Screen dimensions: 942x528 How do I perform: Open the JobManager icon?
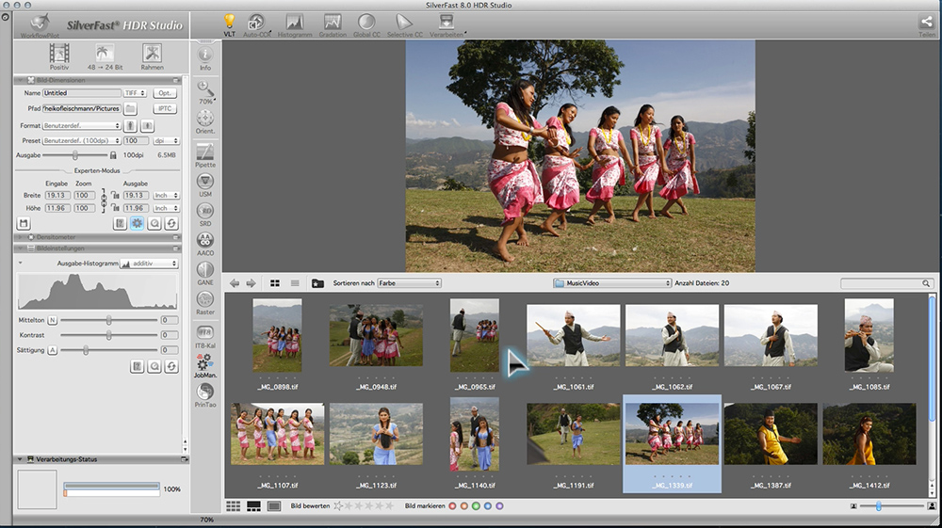pos(204,362)
